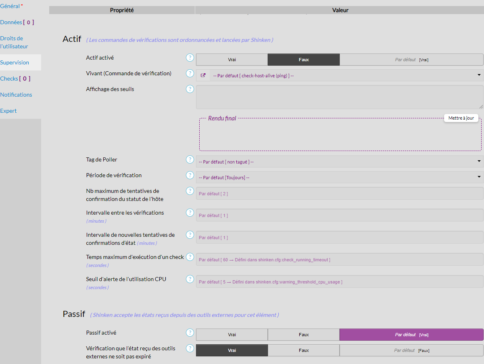The height and width of the screenshot is (364, 484).
Task: Click into the Affichage des seuils text area
Action: point(339,97)
